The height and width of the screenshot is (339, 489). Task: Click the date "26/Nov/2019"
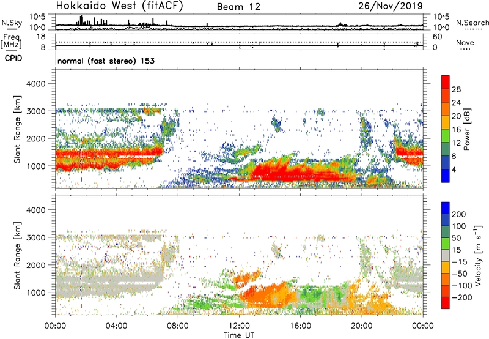pos(391,6)
